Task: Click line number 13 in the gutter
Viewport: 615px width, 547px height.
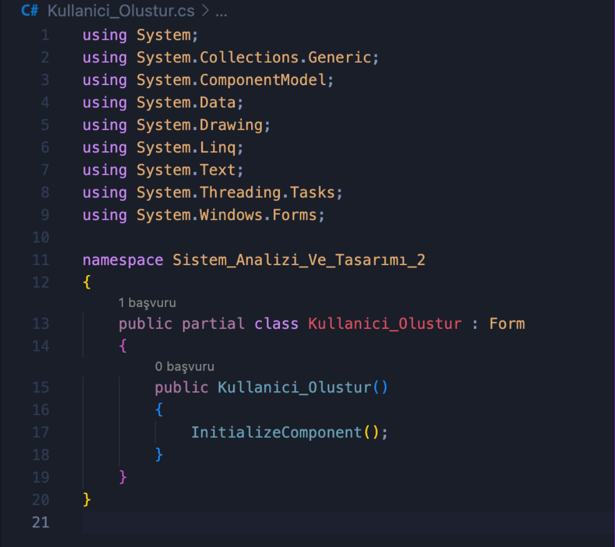Action: point(41,323)
